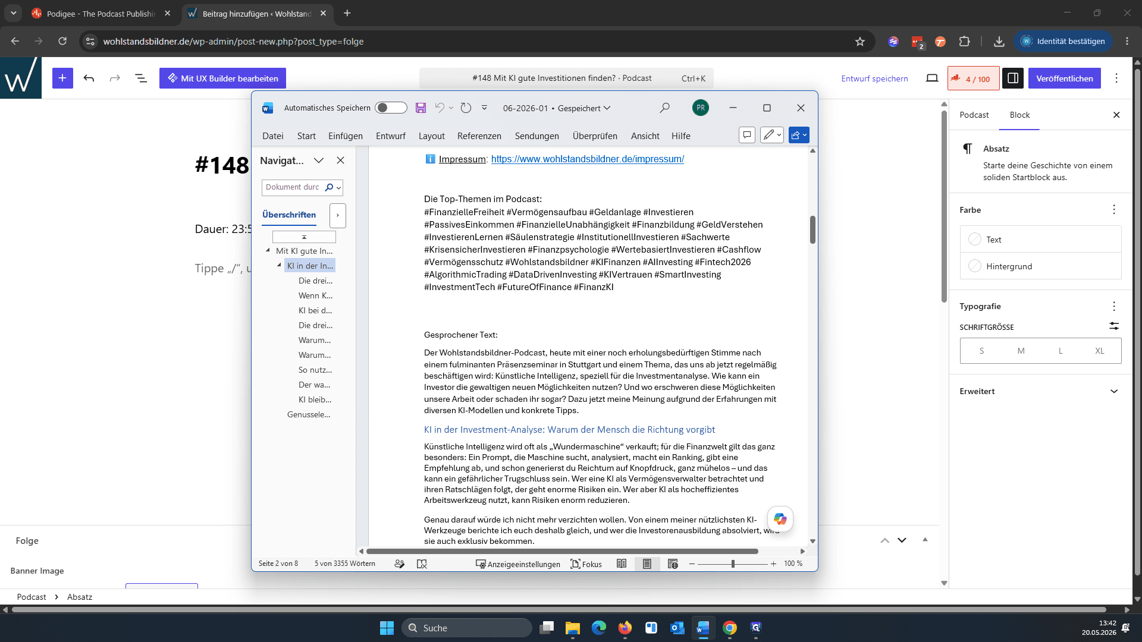Choose font size M
The image size is (1142, 642).
coord(1021,351)
